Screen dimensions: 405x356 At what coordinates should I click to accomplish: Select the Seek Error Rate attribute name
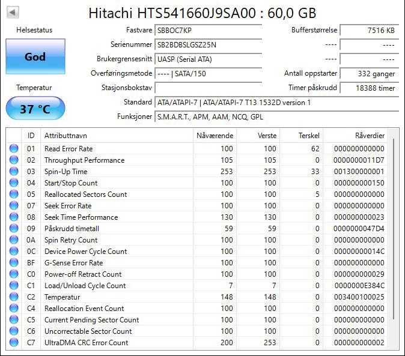(68, 205)
